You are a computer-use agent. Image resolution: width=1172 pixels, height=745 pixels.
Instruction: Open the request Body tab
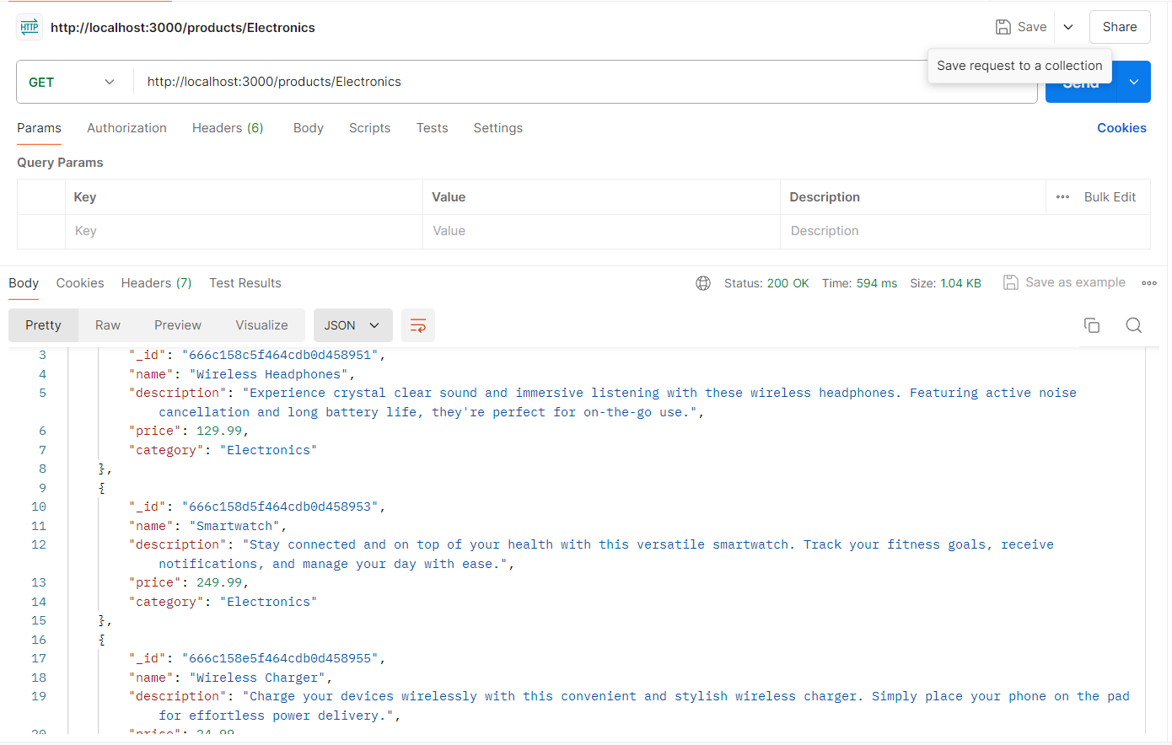click(x=309, y=128)
